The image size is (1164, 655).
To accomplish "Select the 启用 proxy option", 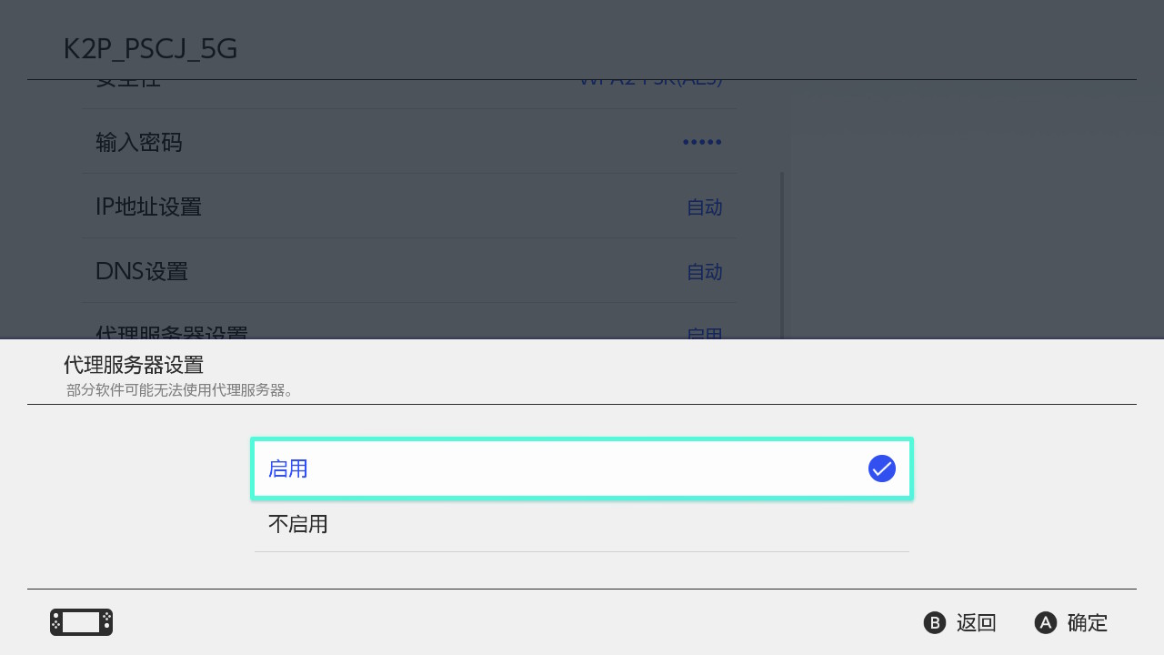I will (582, 469).
